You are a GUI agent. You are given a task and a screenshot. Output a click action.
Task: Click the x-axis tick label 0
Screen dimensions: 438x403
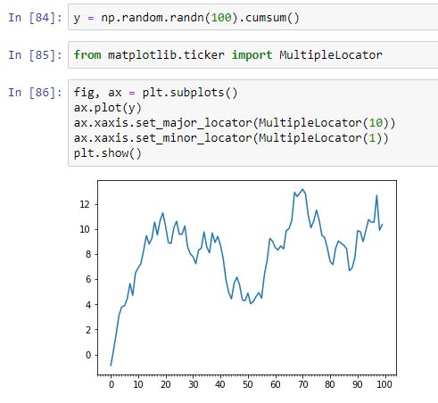[112, 384]
